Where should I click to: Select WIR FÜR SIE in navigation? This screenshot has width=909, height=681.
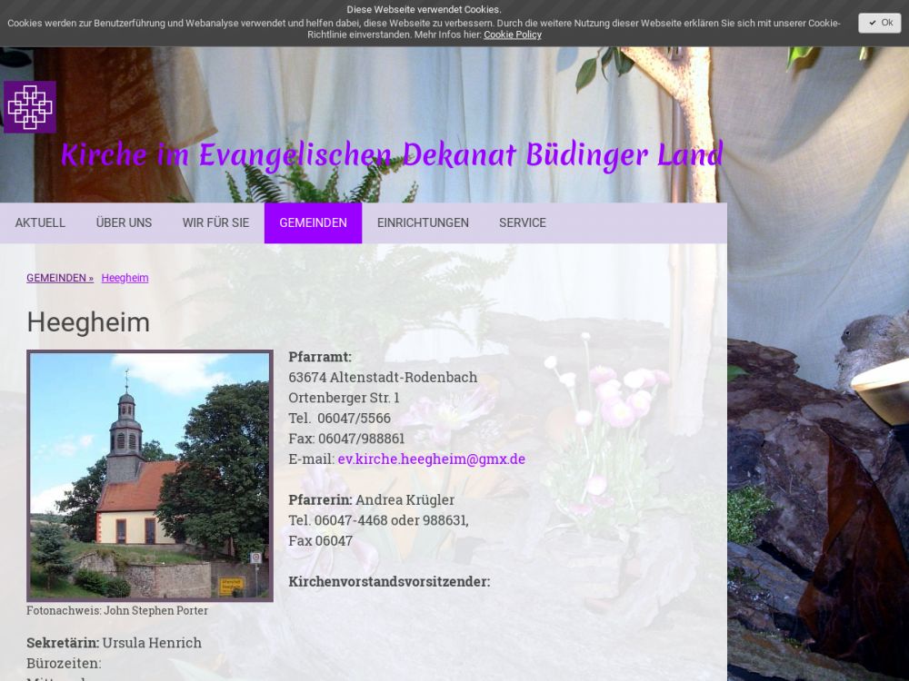(215, 222)
